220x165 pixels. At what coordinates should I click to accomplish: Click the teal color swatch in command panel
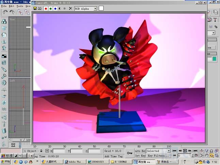pyautogui.click(x=215, y=59)
